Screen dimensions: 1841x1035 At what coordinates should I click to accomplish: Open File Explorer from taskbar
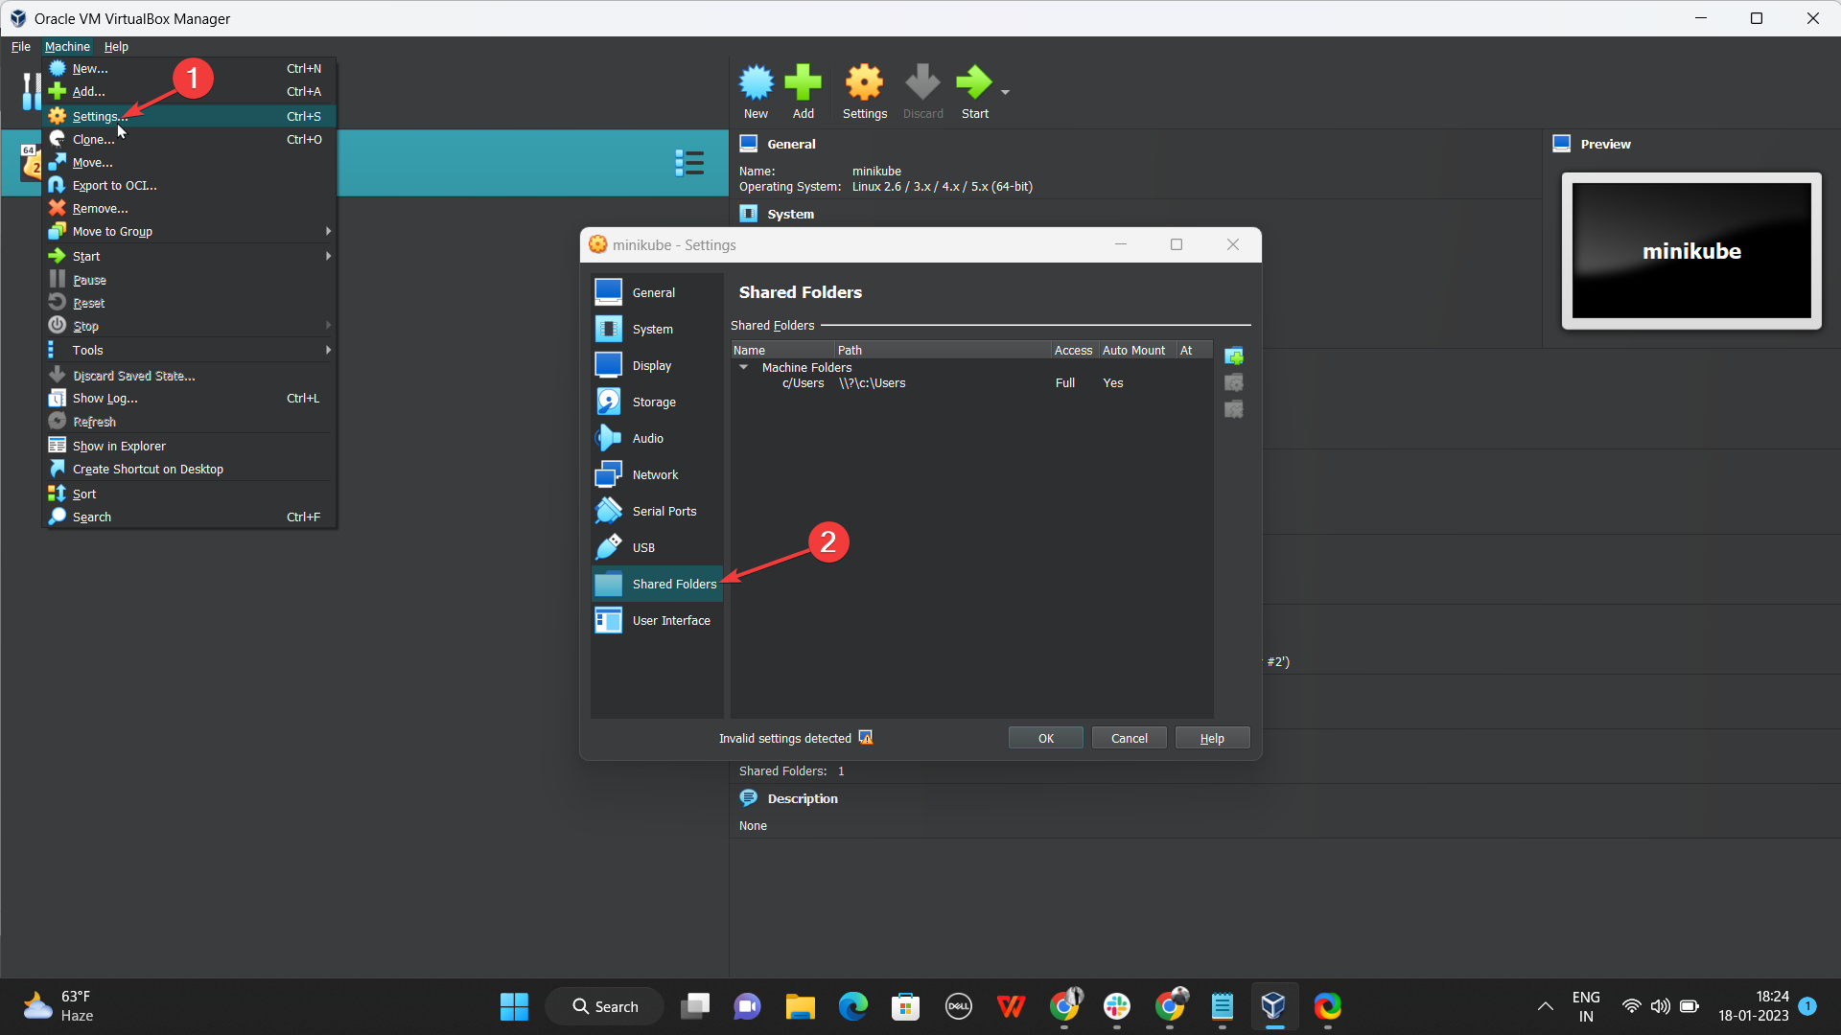tap(800, 1006)
